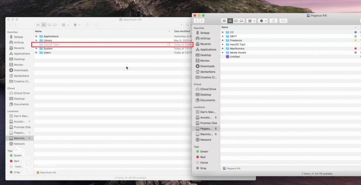Viewport: 361px width, 185px height.
Task: Filter by the Green tag in Pegasus sidebar
Action: [x=204, y=152]
